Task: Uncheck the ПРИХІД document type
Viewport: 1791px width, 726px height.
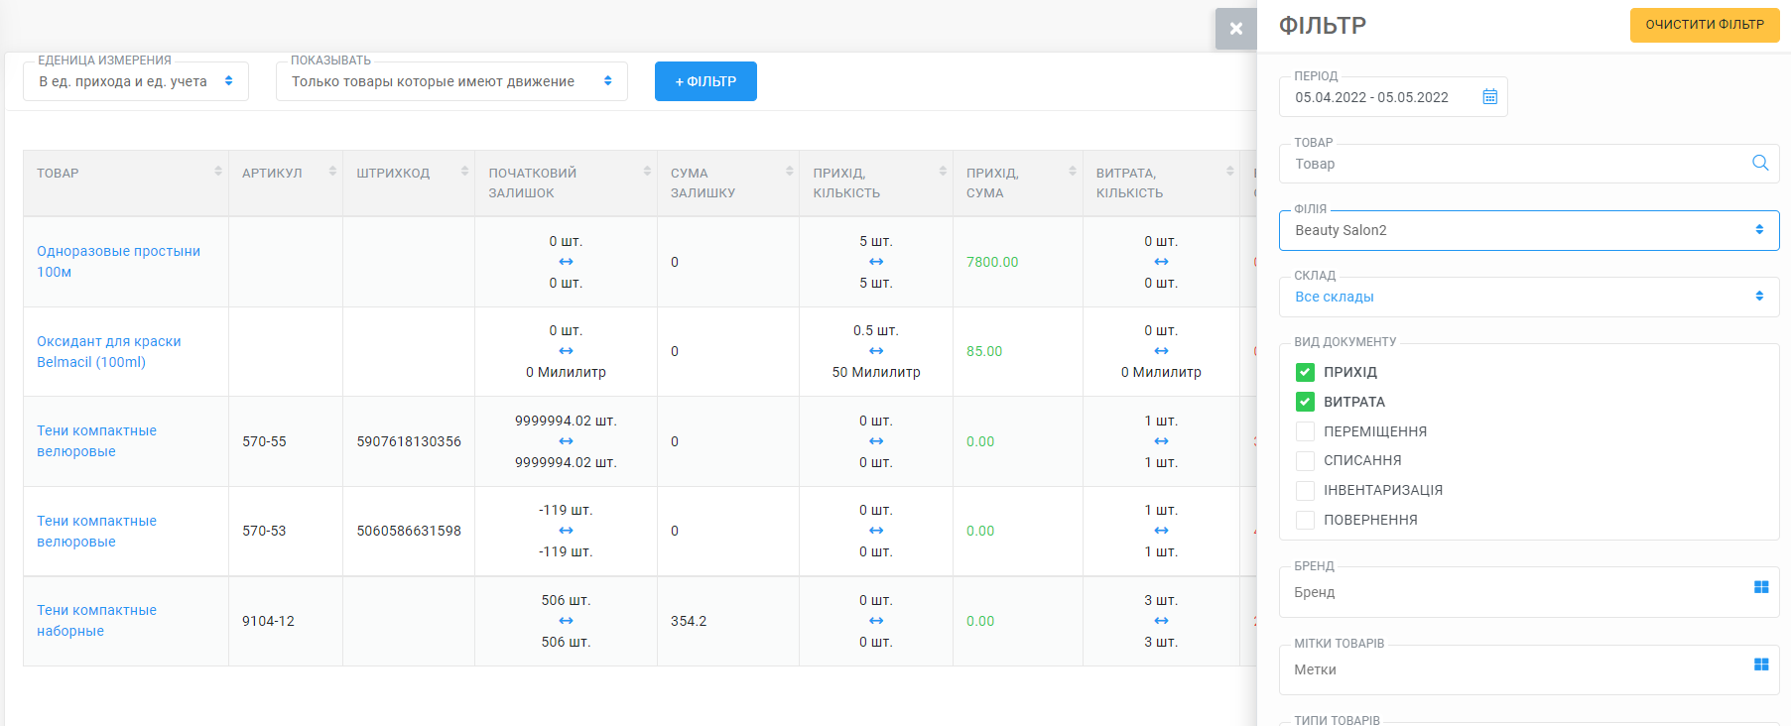Action: [x=1305, y=372]
